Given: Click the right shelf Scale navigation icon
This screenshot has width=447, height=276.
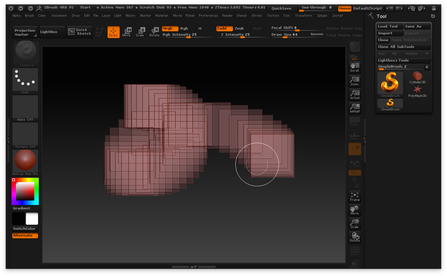Looking at the screenshot, I should [x=354, y=223].
